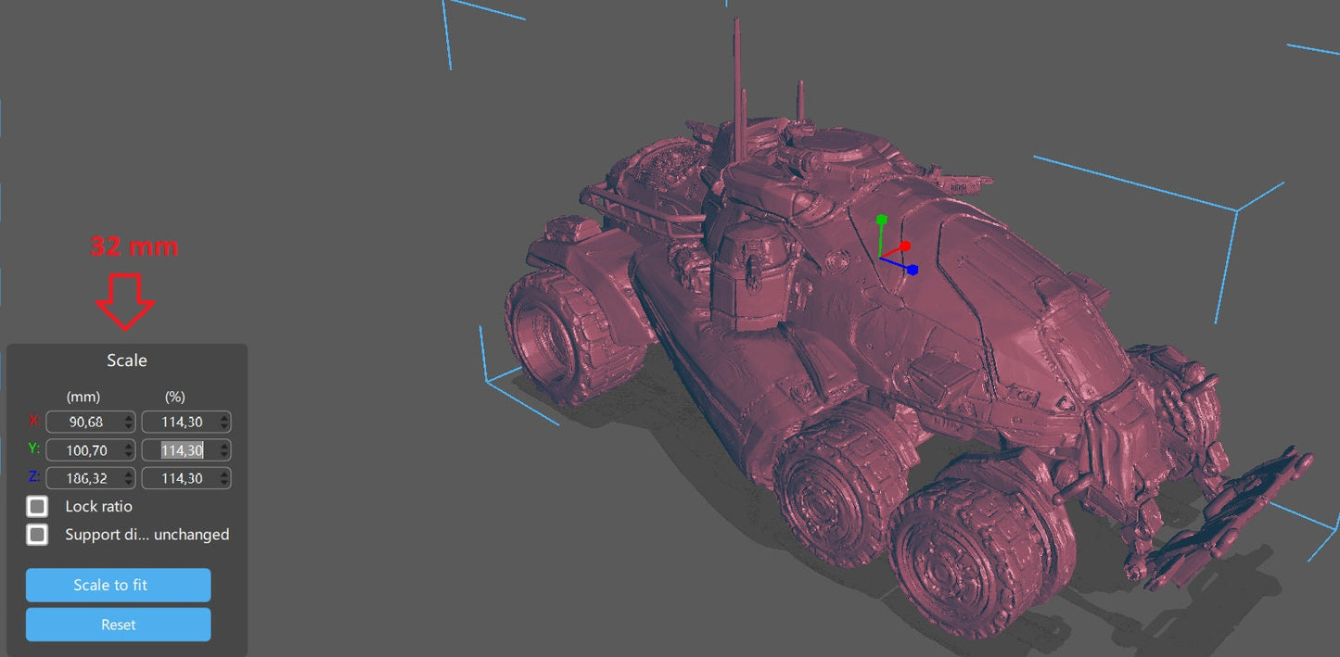Click the stepper arrows on X percent field

click(224, 423)
